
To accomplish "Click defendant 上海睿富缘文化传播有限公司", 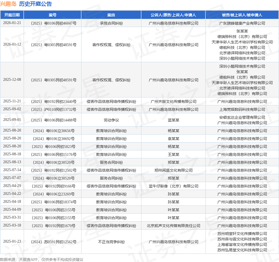I will [x=242, y=245].
